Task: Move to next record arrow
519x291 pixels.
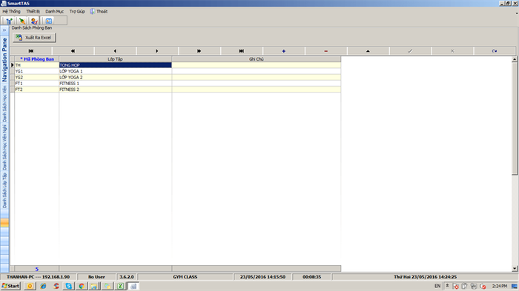Action: tap(157, 51)
